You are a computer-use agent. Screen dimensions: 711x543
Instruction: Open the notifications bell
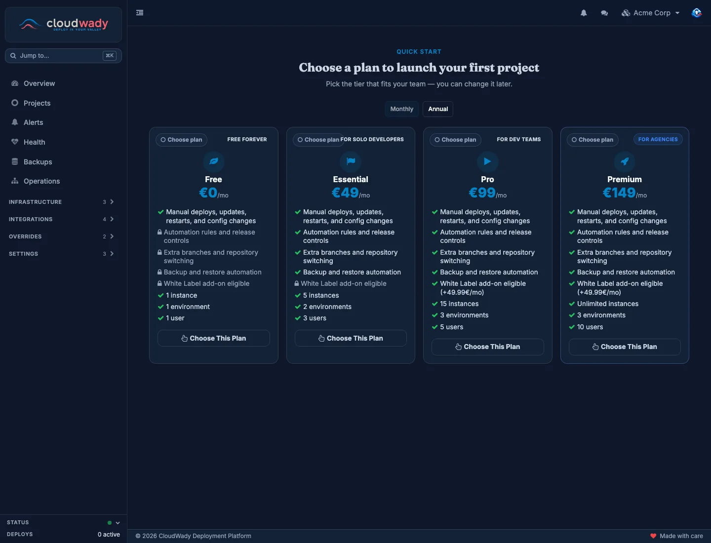584,13
